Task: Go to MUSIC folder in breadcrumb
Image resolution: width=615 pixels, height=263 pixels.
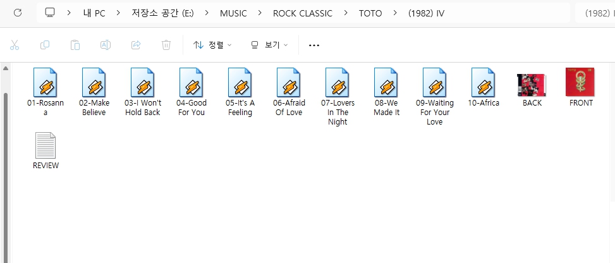Action: [234, 13]
